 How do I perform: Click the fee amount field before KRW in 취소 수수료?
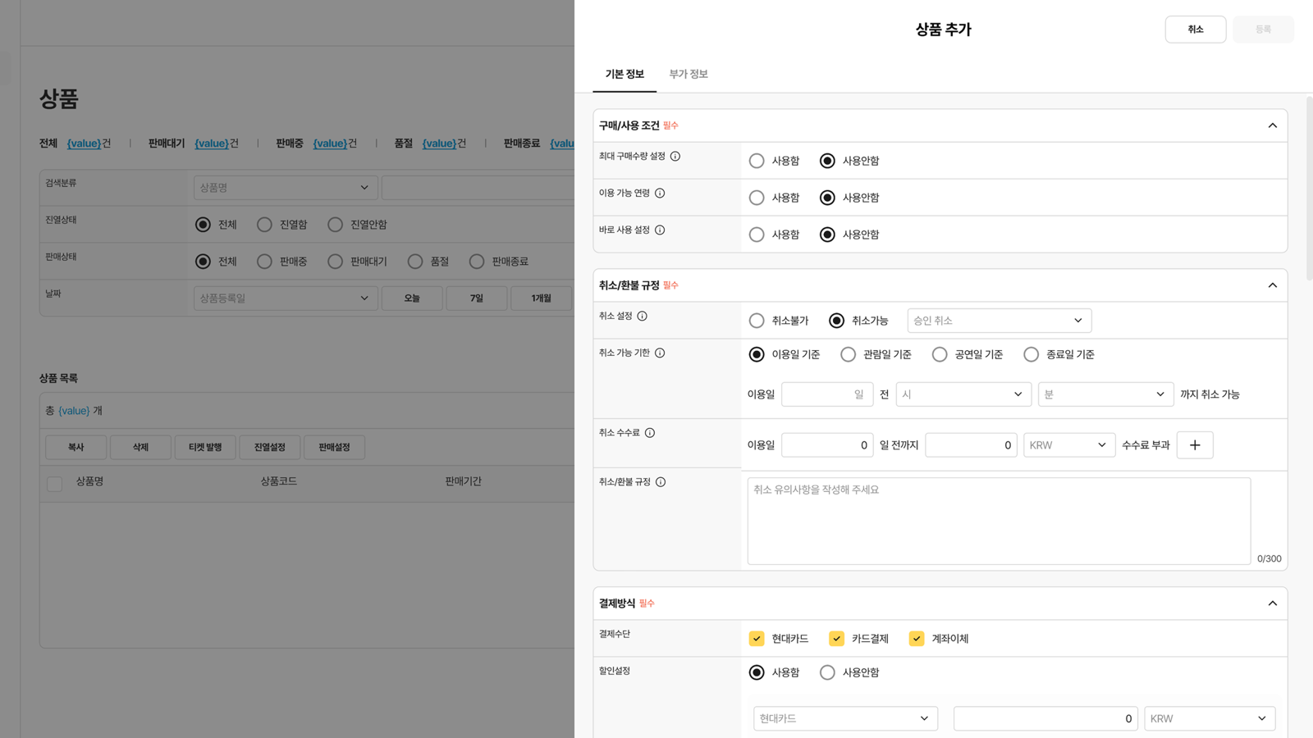(x=972, y=445)
